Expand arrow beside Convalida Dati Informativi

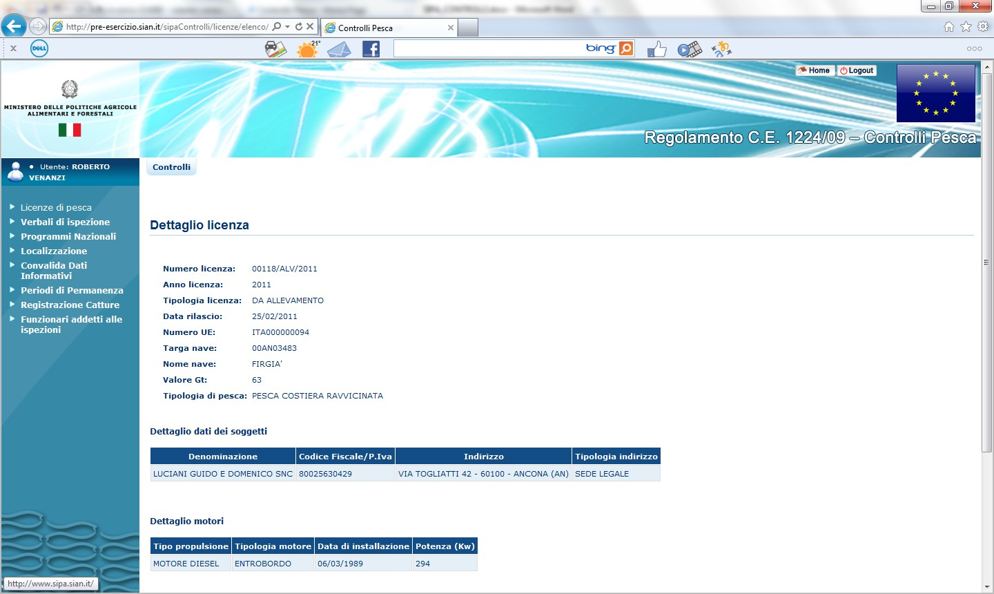(x=12, y=265)
